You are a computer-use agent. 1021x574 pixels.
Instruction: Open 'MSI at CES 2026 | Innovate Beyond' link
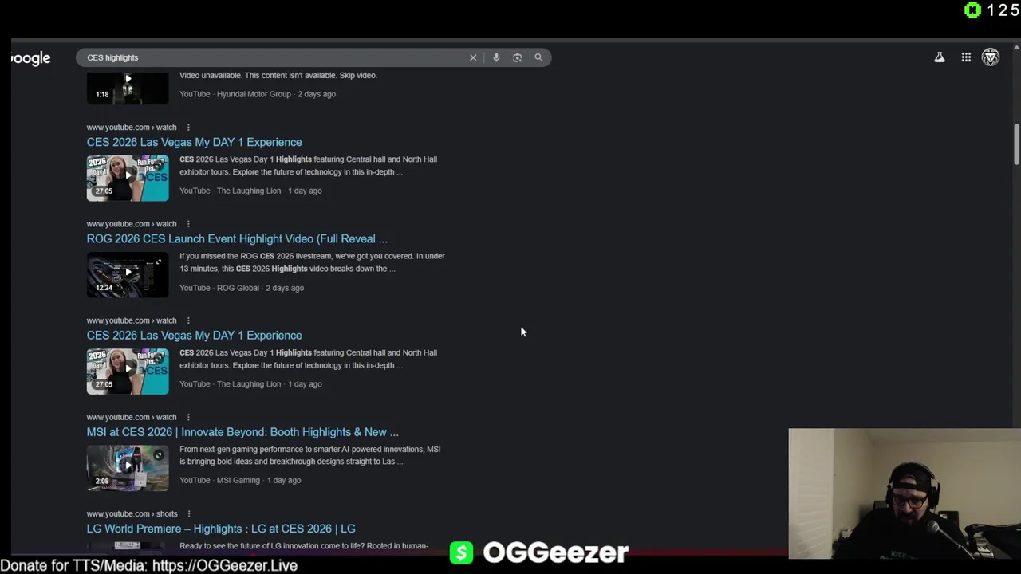point(242,432)
